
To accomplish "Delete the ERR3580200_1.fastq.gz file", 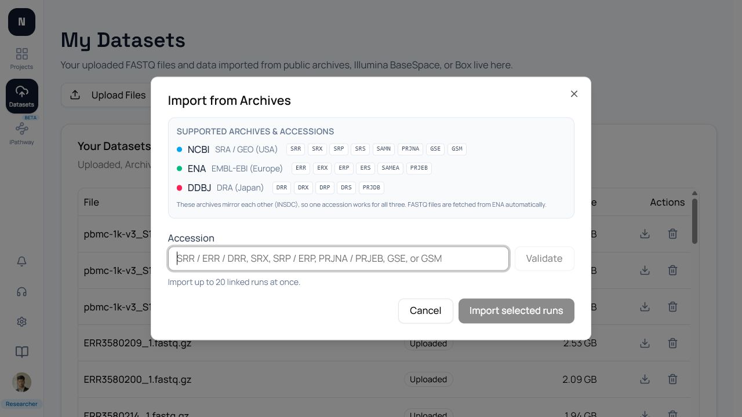I will (x=672, y=379).
